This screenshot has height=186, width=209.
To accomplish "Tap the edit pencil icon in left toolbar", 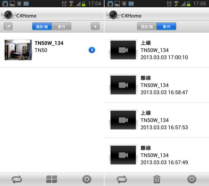I will pos(8,26).
